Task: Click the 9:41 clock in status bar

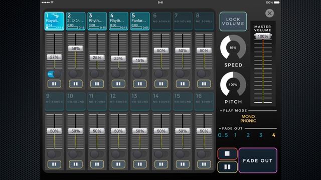Action: (x=160, y=2)
